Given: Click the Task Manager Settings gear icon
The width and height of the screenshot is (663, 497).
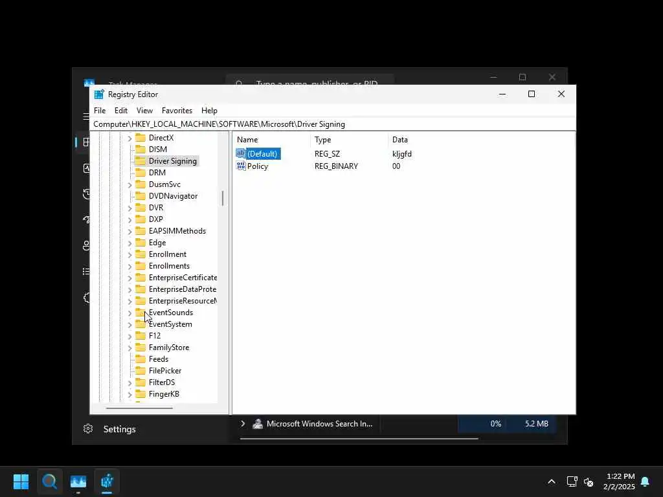Looking at the screenshot, I should pos(88,428).
